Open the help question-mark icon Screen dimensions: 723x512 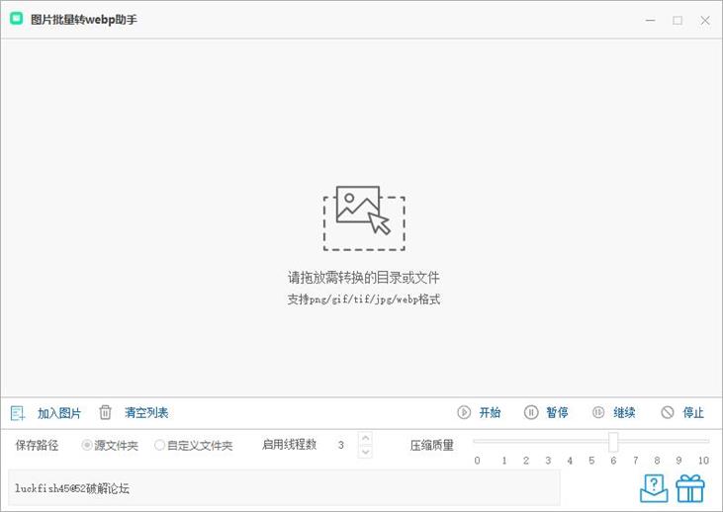pyautogui.click(x=654, y=488)
